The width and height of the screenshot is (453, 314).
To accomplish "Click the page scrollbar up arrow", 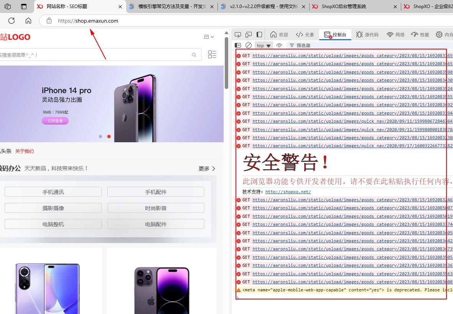I will click(x=226, y=33).
